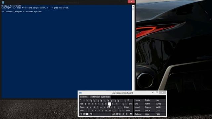Close the PowerShell window
The width and height of the screenshot is (212, 119).
[x=131, y=2]
